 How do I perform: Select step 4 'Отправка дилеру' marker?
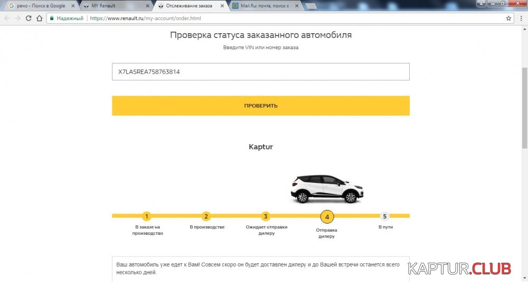[327, 217]
